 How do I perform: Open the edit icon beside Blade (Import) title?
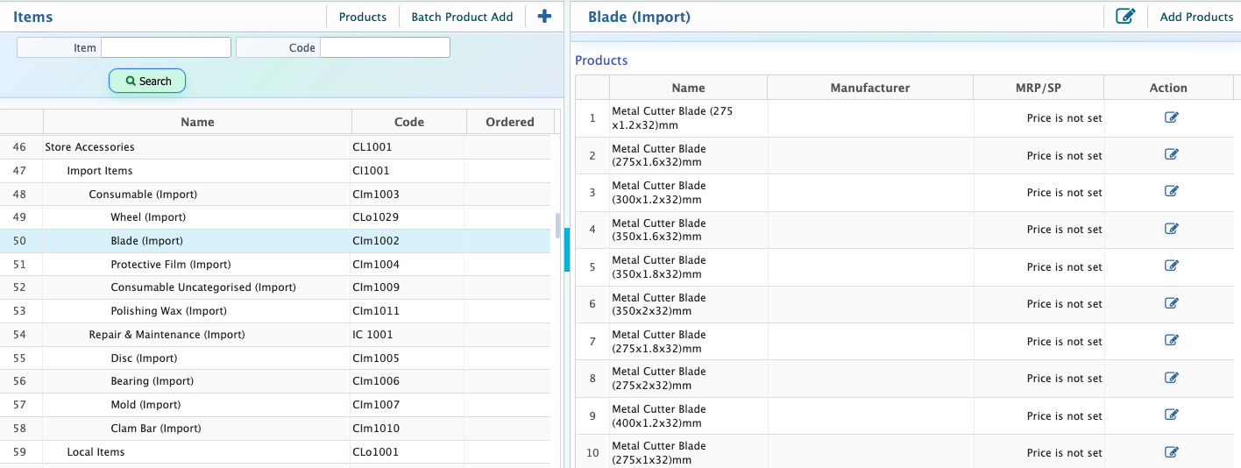pos(1125,17)
